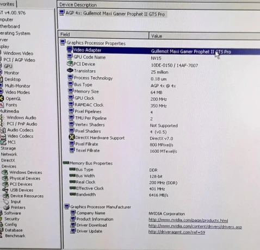Click the Transistors chip icon
This screenshot has height=250, width=260.
pyautogui.click(x=70, y=70)
